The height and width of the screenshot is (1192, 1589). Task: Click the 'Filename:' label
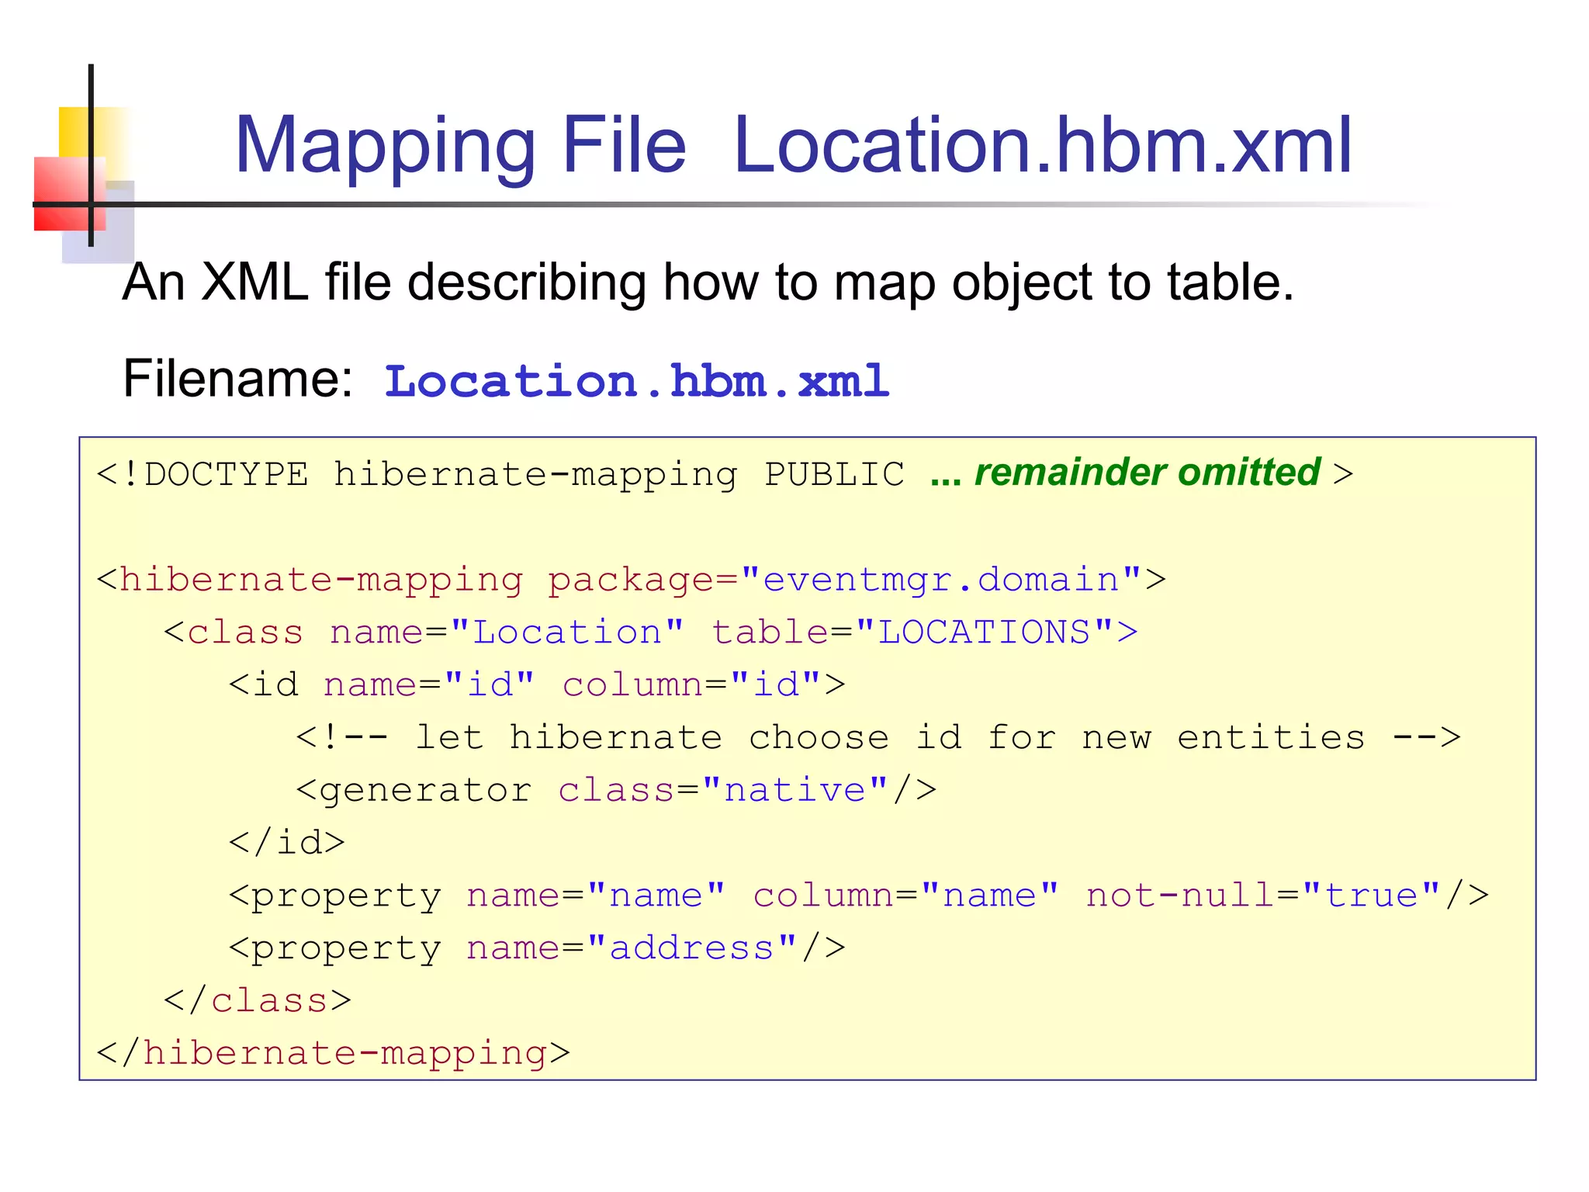point(238,379)
